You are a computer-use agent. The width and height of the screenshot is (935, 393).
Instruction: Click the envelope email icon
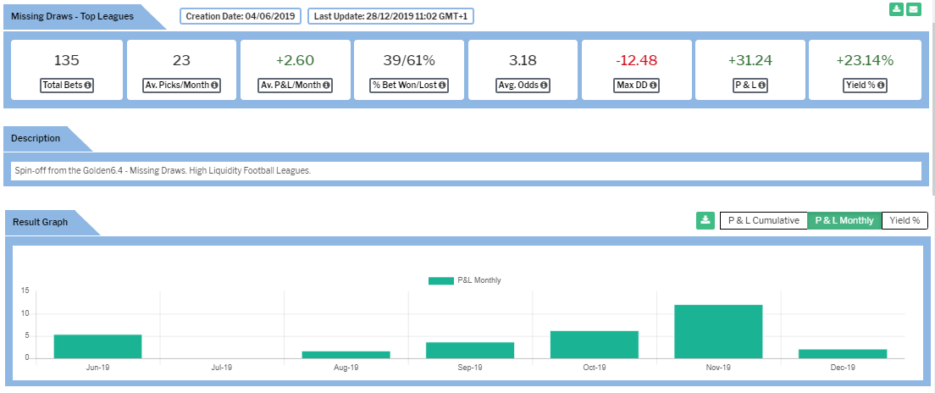(913, 9)
